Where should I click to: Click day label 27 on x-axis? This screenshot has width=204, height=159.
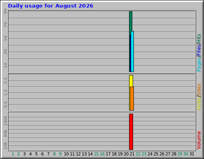(x=168, y=154)
